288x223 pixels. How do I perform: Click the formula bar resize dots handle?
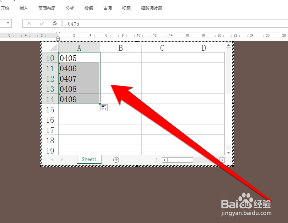17,23
